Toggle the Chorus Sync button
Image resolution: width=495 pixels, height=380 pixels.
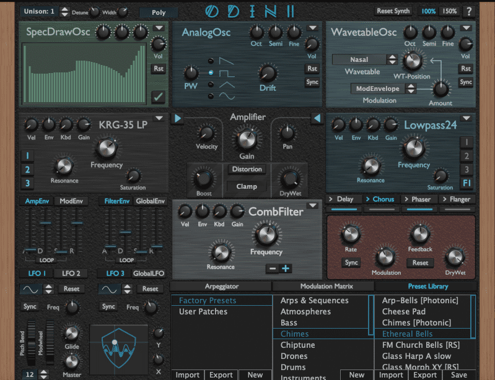coord(351,262)
